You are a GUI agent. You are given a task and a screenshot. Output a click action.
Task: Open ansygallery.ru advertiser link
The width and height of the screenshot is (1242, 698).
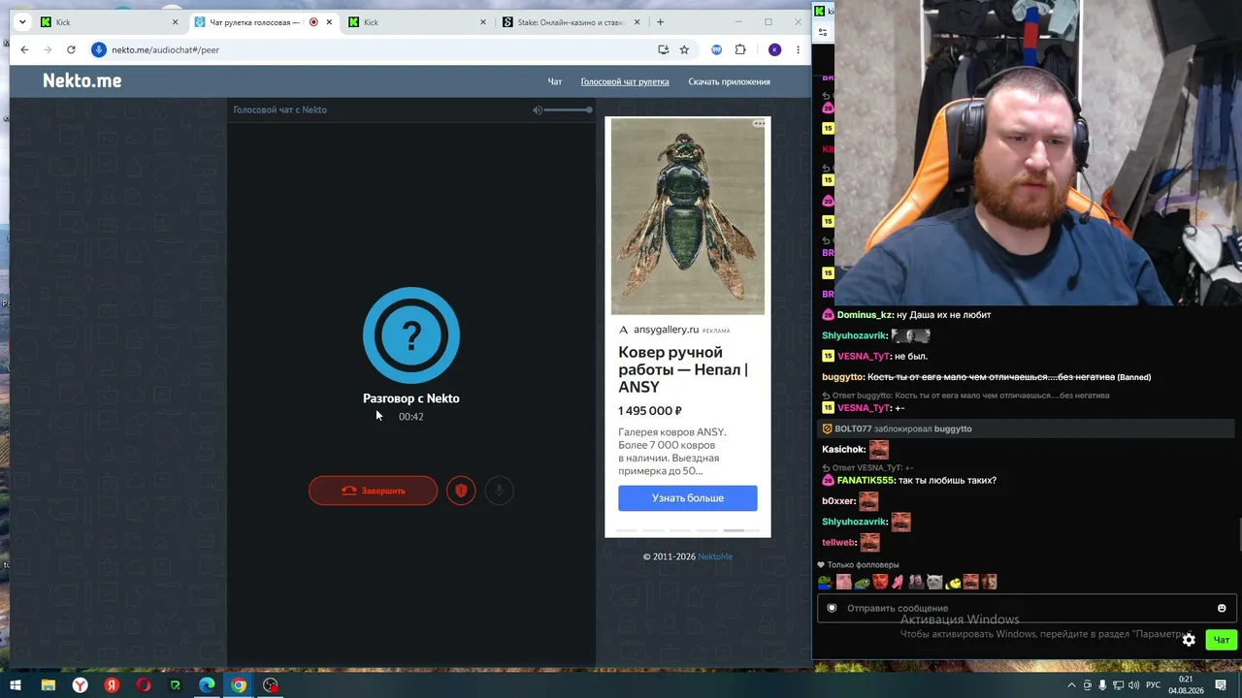[666, 330]
